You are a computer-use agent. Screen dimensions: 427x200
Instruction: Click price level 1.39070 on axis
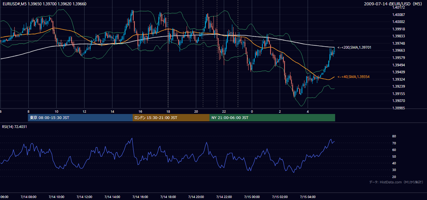click(399, 101)
